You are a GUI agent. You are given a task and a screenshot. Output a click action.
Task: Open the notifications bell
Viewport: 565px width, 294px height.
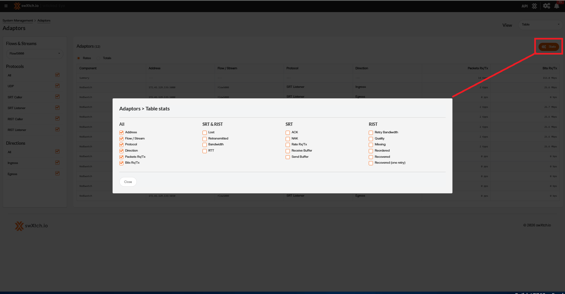pos(556,6)
